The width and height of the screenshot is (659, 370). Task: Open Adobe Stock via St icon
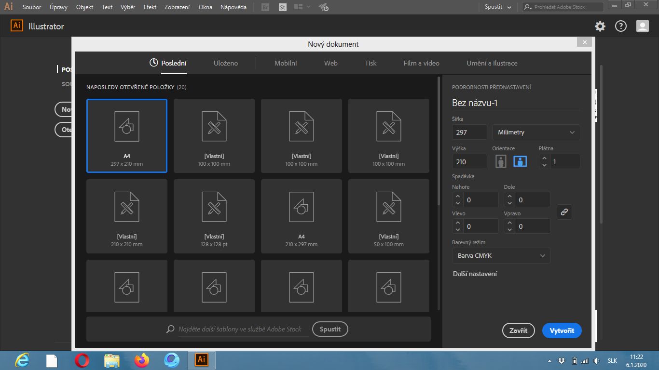coord(283,7)
